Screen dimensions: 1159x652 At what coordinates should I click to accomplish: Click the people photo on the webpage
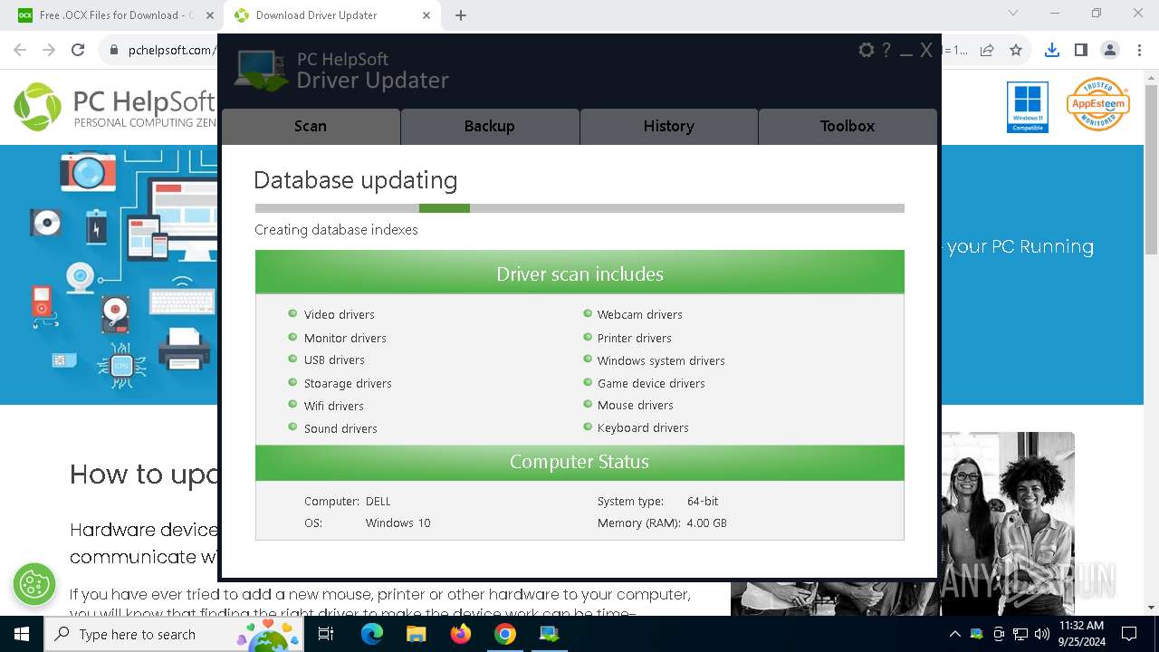tap(1008, 523)
